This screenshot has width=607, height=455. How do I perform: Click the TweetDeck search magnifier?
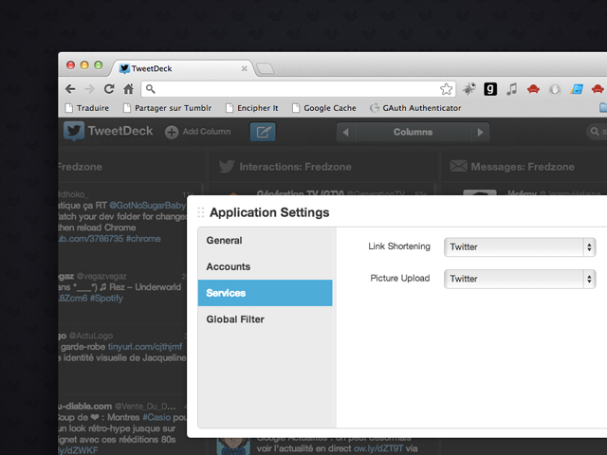pyautogui.click(x=595, y=132)
